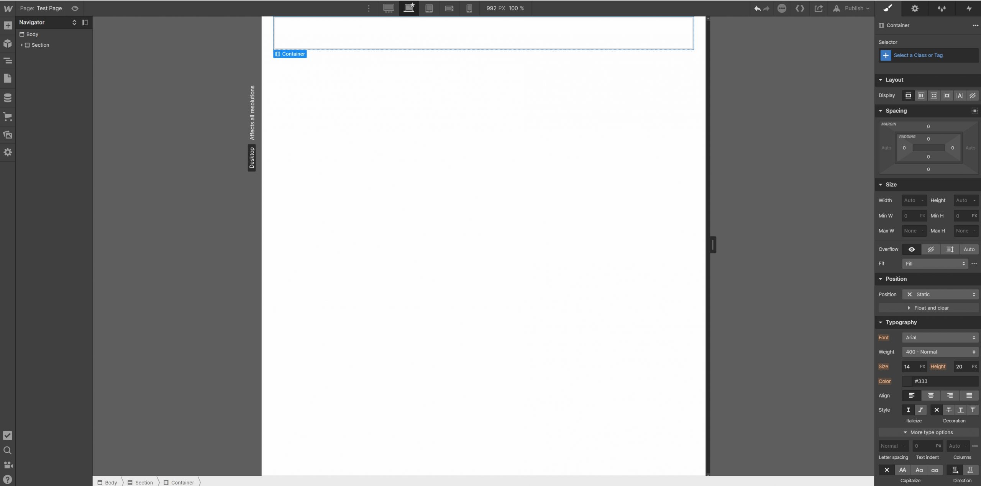Pin the Navigator panel

click(85, 23)
